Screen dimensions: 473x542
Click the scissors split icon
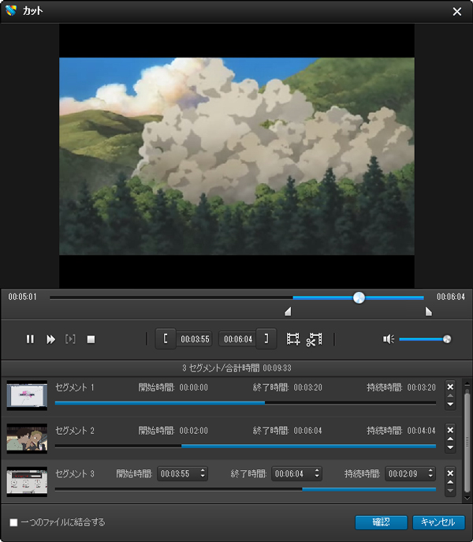click(x=314, y=339)
